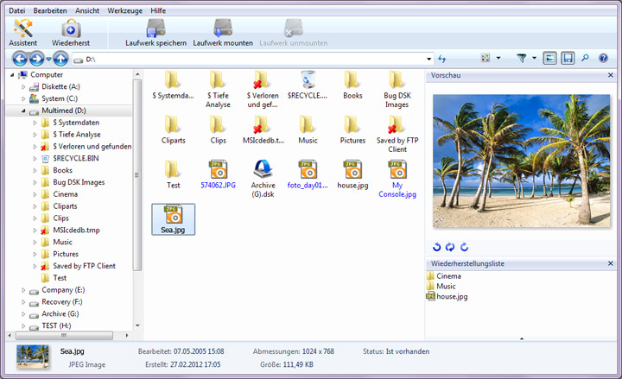The height and width of the screenshot is (379, 622).
Task: Select house.jpg in the recovery list
Action: point(452,296)
